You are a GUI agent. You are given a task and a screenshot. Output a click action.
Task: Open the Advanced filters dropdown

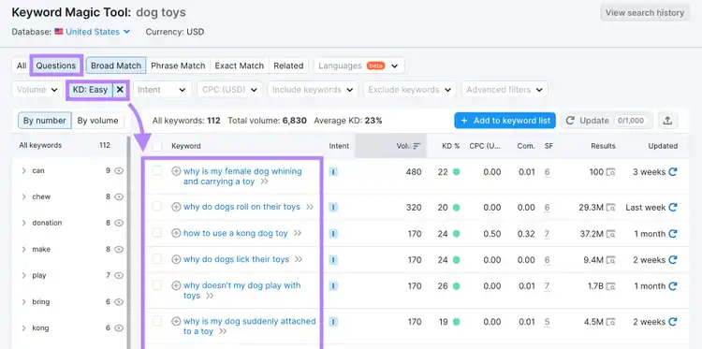(x=505, y=90)
